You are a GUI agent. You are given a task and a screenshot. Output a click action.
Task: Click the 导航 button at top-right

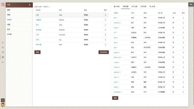click(191, 4)
